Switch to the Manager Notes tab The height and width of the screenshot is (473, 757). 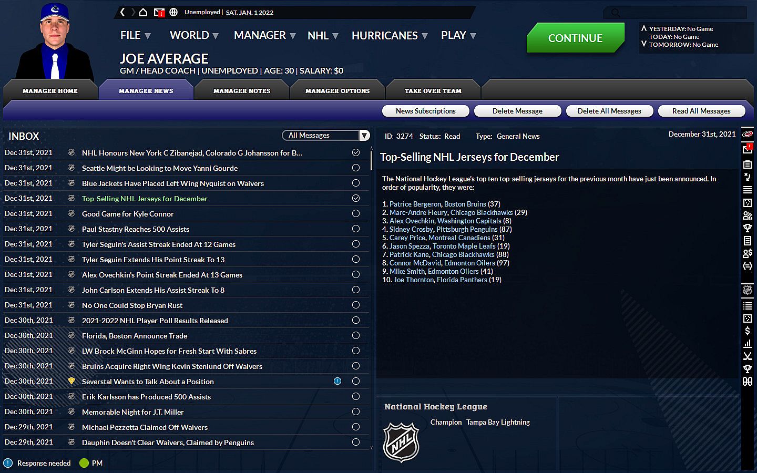pyautogui.click(x=242, y=90)
